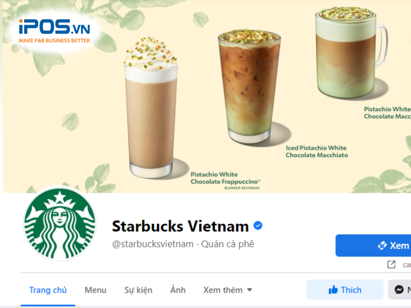Expand the Xem thêm dropdown arrow

pyautogui.click(x=250, y=290)
